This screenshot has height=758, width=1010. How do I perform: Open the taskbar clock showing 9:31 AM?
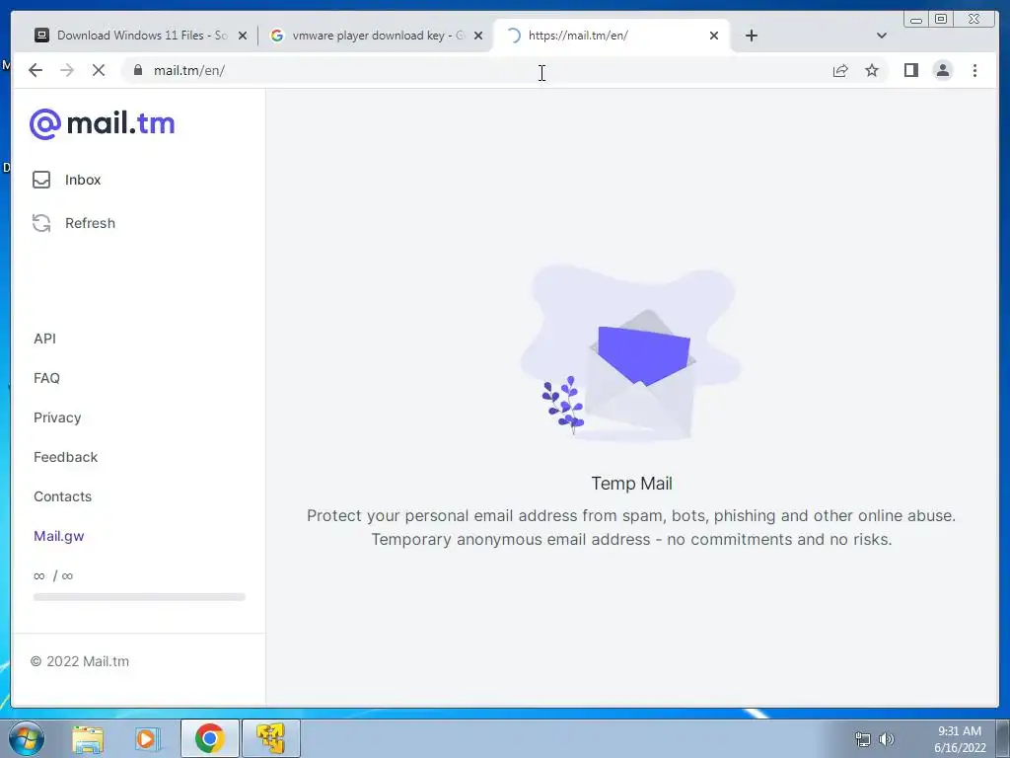960,739
